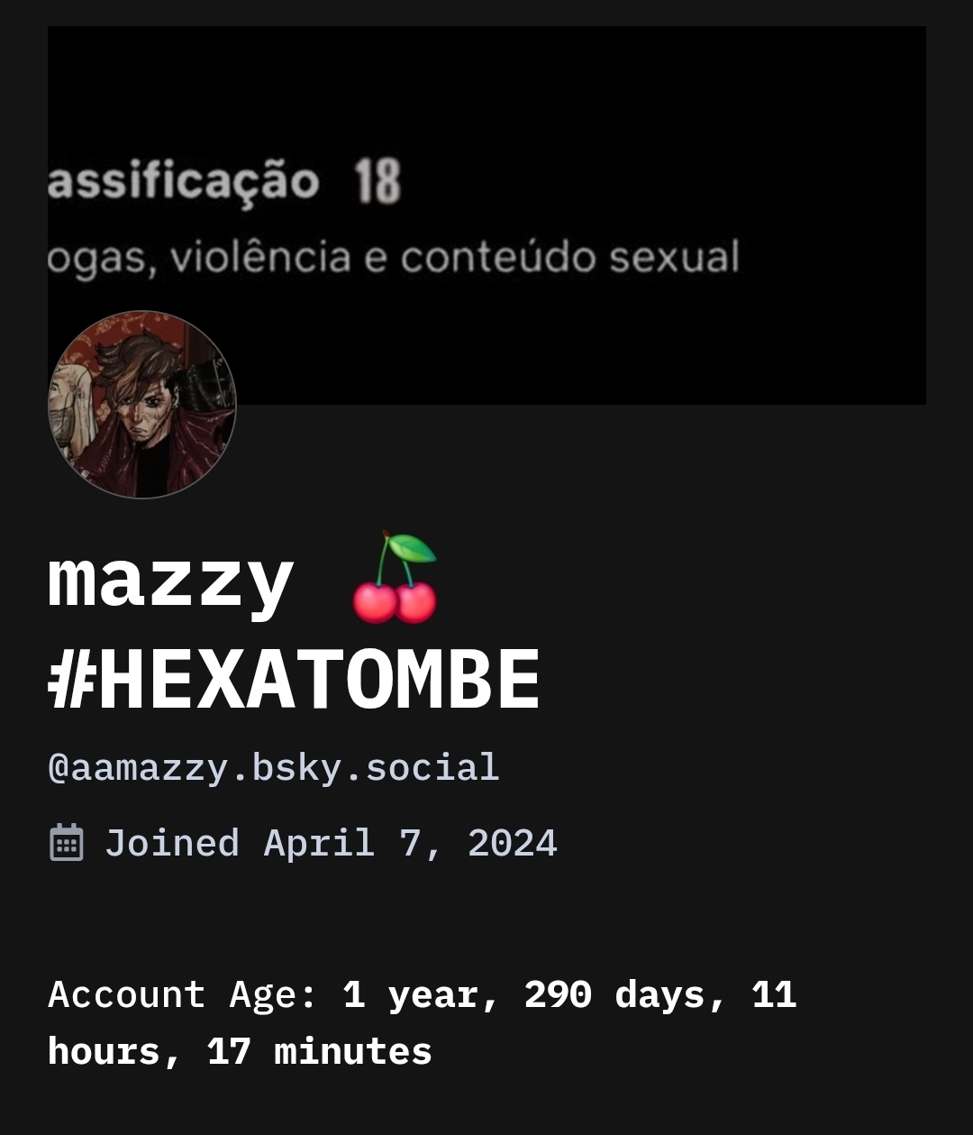
Task: Click the violência e conteúdo sexual text
Action: tap(455, 258)
